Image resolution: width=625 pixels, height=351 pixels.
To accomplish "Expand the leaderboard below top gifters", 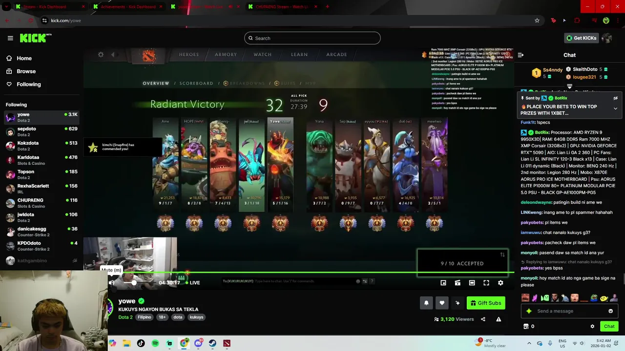I will tap(569, 86).
